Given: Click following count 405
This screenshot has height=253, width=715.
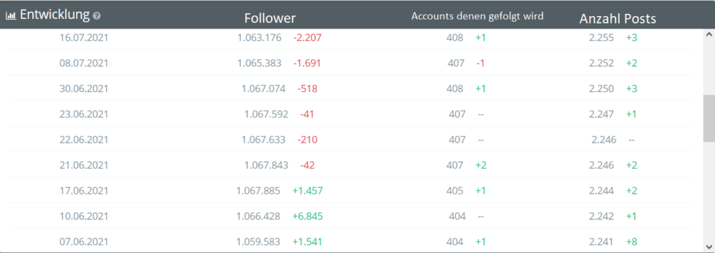Looking at the screenshot, I should 455,190.
